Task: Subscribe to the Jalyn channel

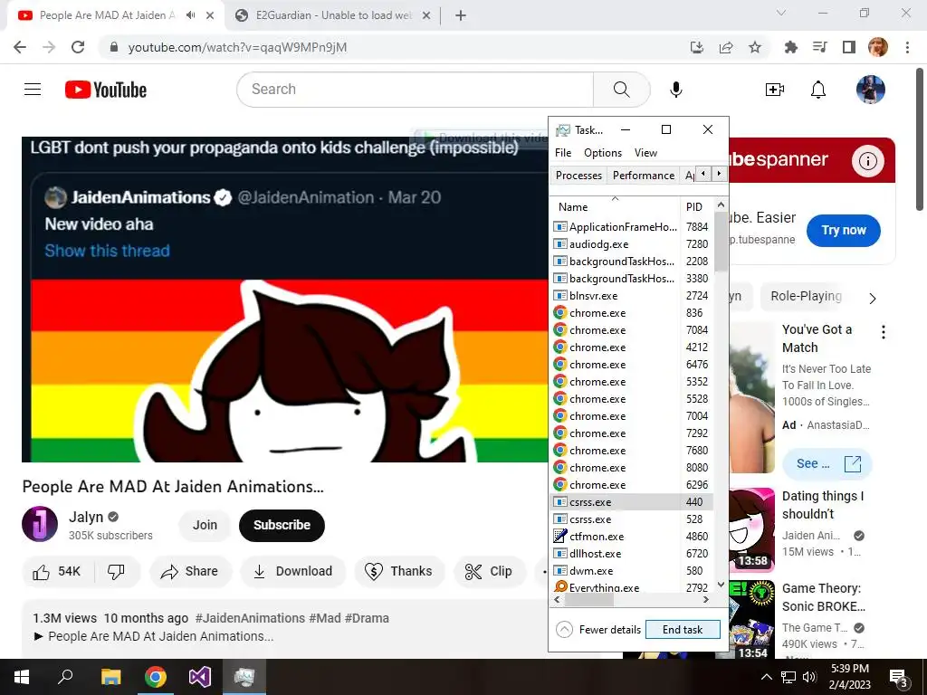Action: 282,525
